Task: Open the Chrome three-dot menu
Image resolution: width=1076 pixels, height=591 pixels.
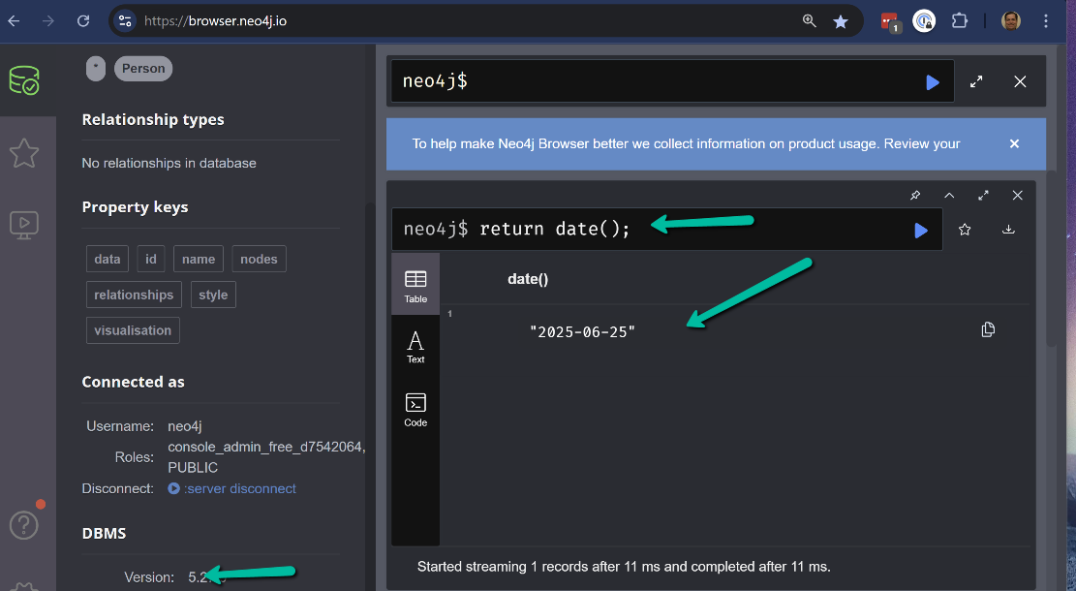Action: pos(1046,21)
